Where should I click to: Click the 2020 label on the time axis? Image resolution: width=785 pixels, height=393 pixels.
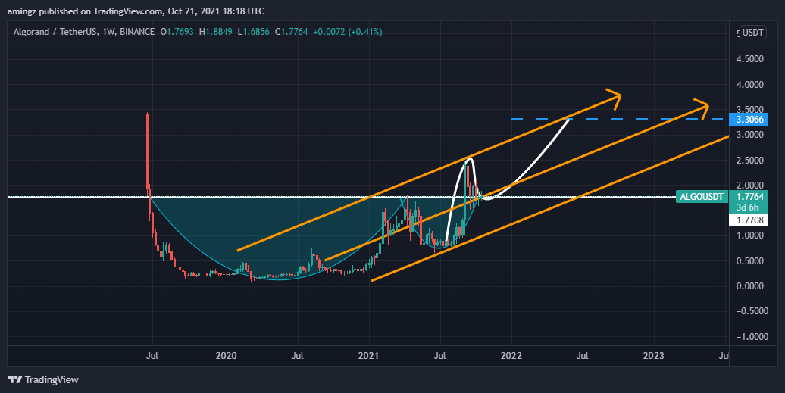click(x=227, y=355)
